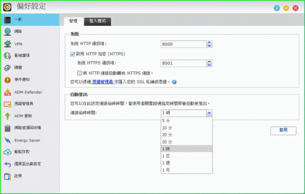
Task: Toggle 啟用 HTTP 加密 (HTTPS) checkbox
Action: pos(72,54)
